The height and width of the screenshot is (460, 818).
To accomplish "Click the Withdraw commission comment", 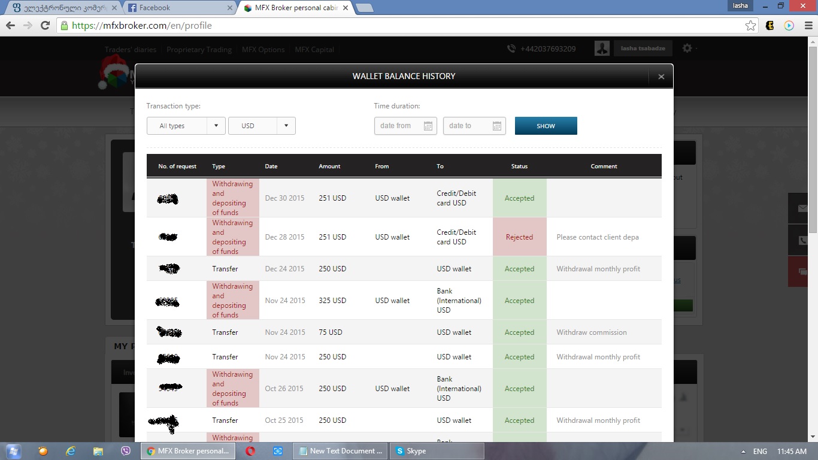I will point(592,332).
